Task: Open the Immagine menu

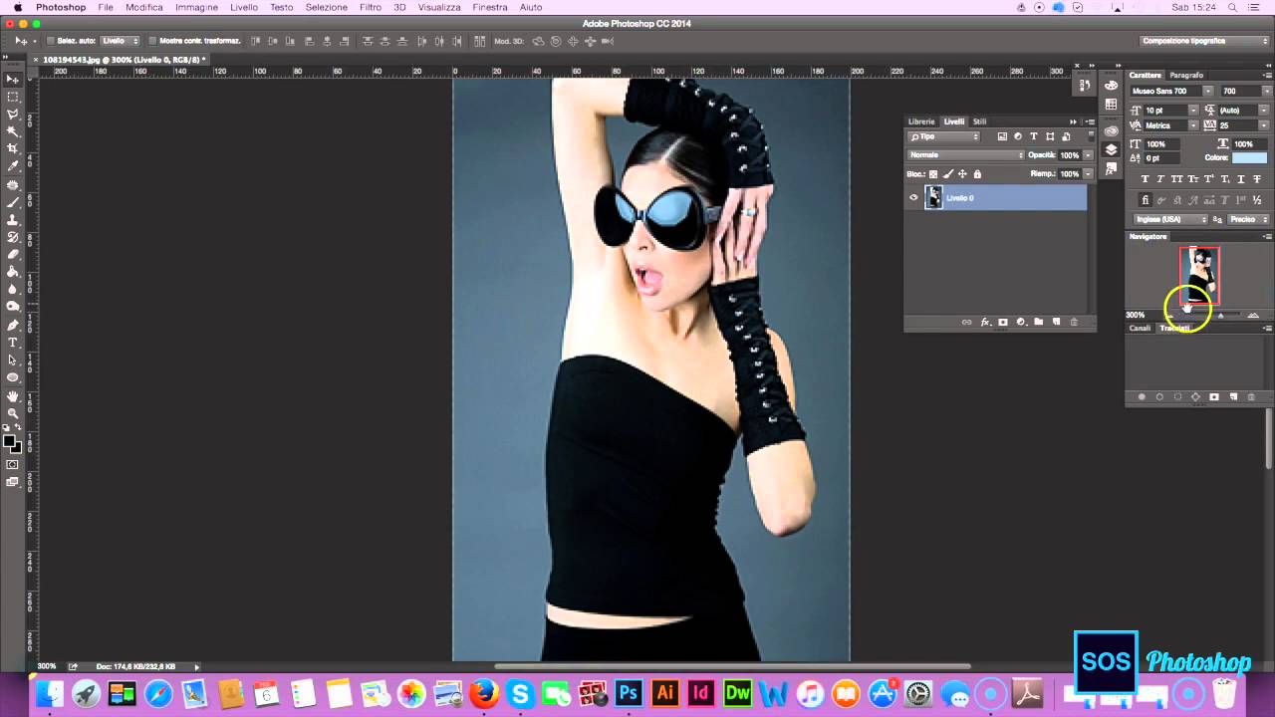Action: click(x=196, y=7)
